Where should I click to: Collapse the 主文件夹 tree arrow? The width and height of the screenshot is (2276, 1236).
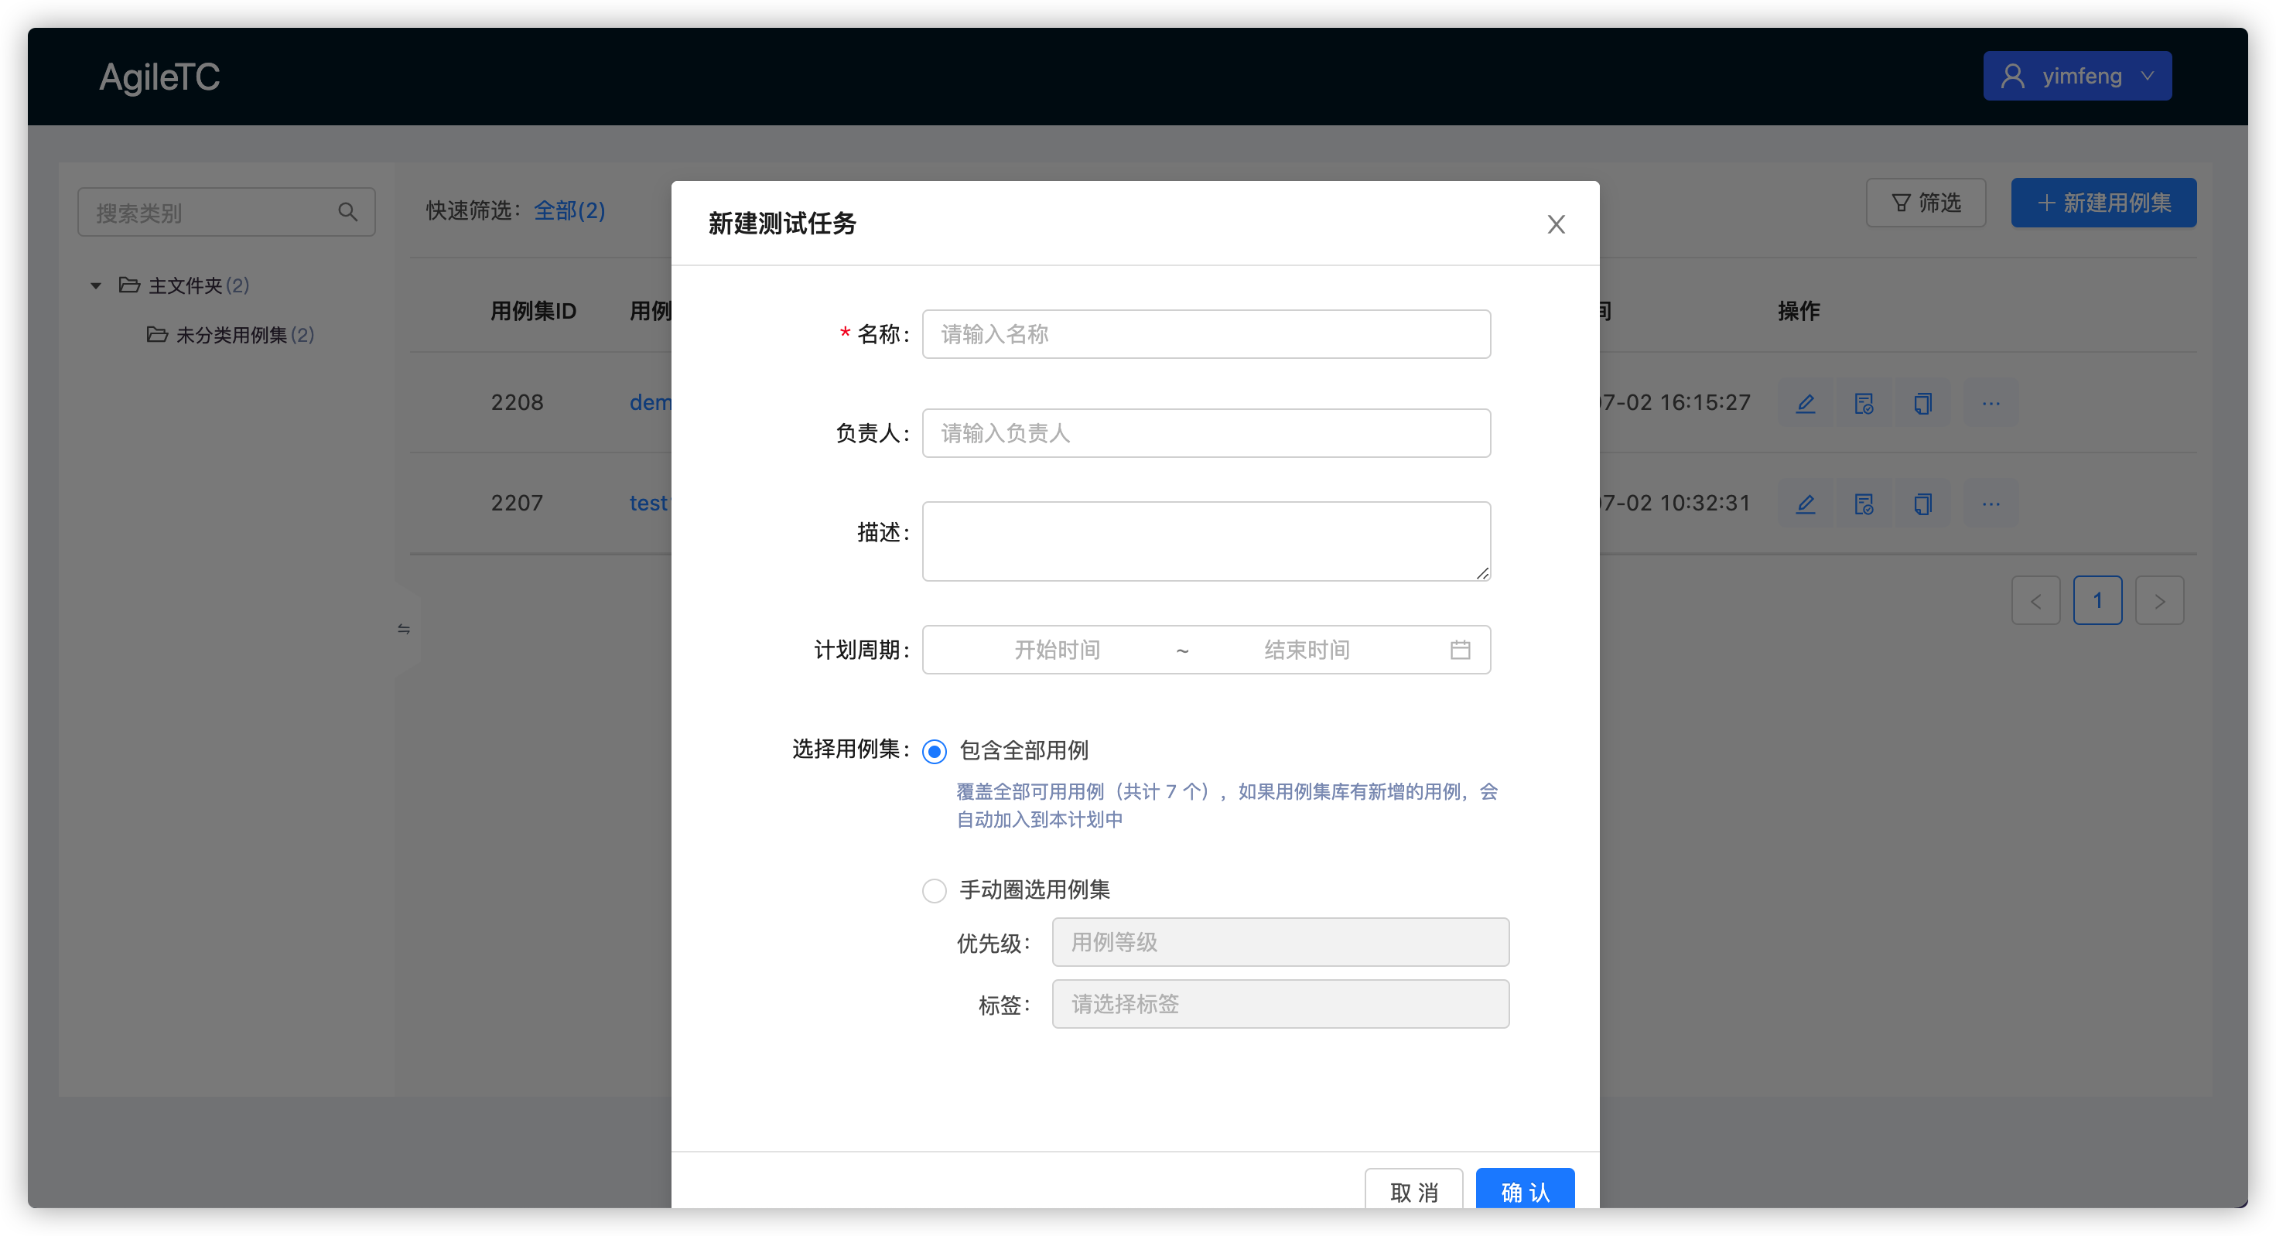[x=95, y=285]
